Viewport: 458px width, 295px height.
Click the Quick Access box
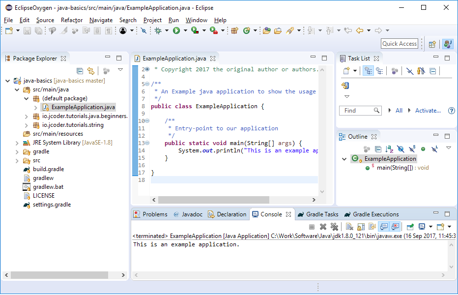(x=400, y=44)
